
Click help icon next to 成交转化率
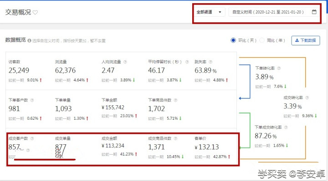[x=307, y=98]
